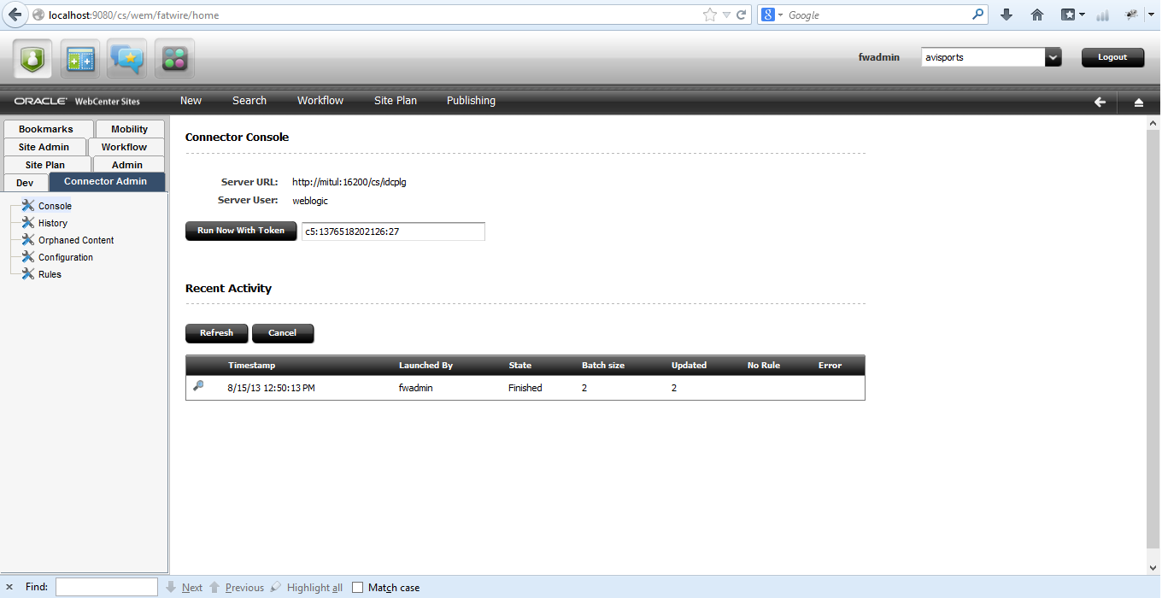Click the site layout toolbar icon
1162x598 pixels.
pyautogui.click(x=79, y=57)
